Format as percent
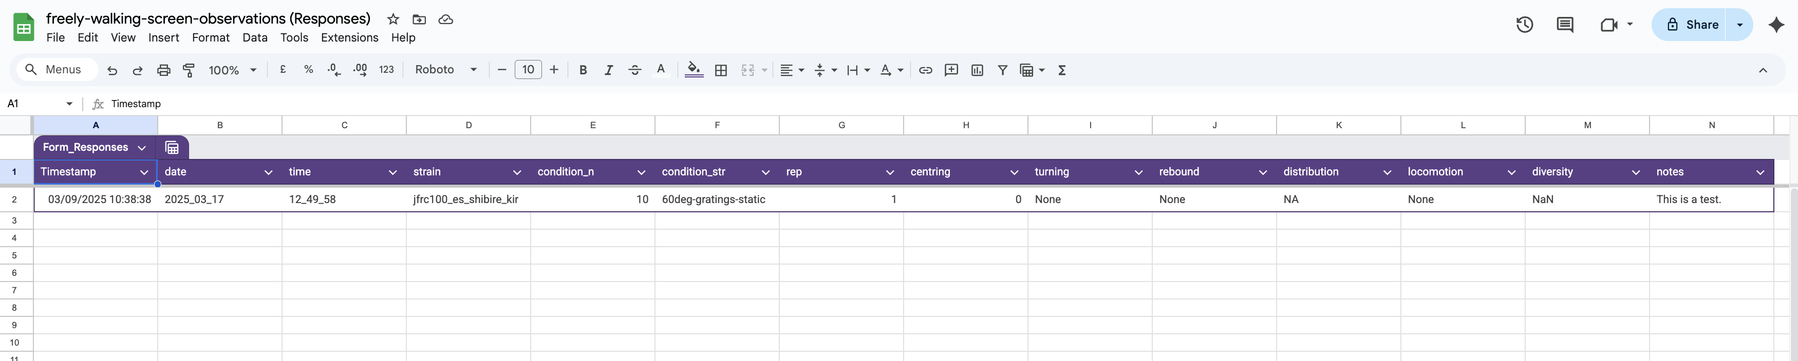The height and width of the screenshot is (361, 1798). click(x=309, y=70)
